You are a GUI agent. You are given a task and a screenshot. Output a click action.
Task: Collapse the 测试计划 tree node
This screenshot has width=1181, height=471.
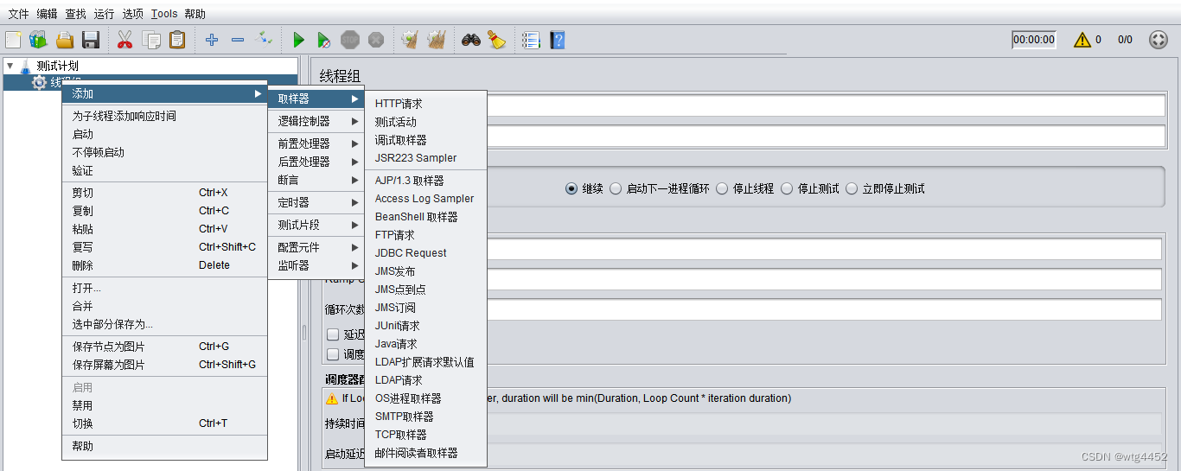[x=10, y=66]
